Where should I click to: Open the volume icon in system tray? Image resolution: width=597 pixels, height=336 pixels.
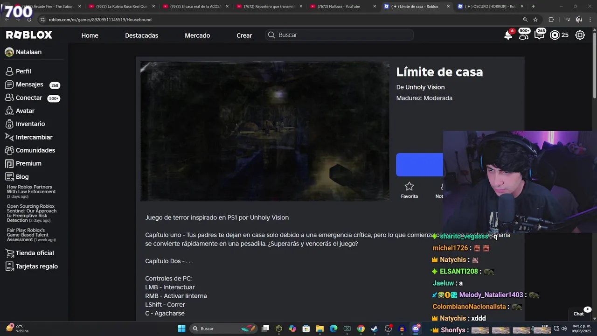click(564, 329)
